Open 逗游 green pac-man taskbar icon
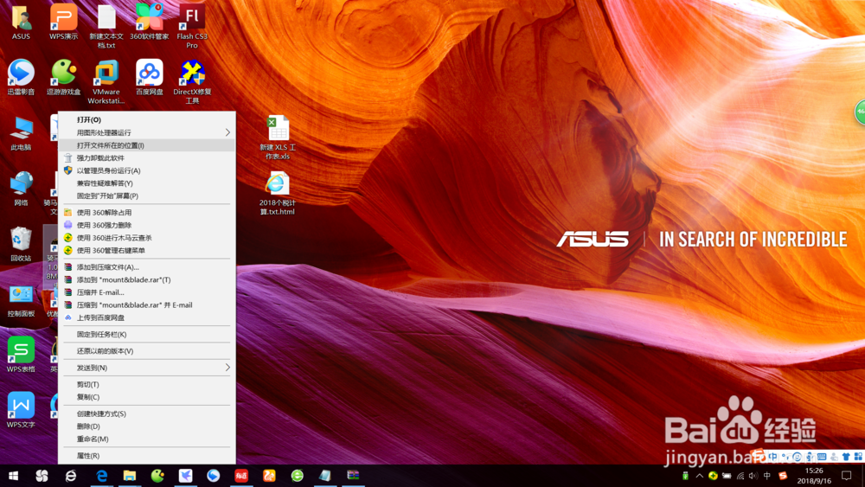The width and height of the screenshot is (865, 487). point(157,476)
